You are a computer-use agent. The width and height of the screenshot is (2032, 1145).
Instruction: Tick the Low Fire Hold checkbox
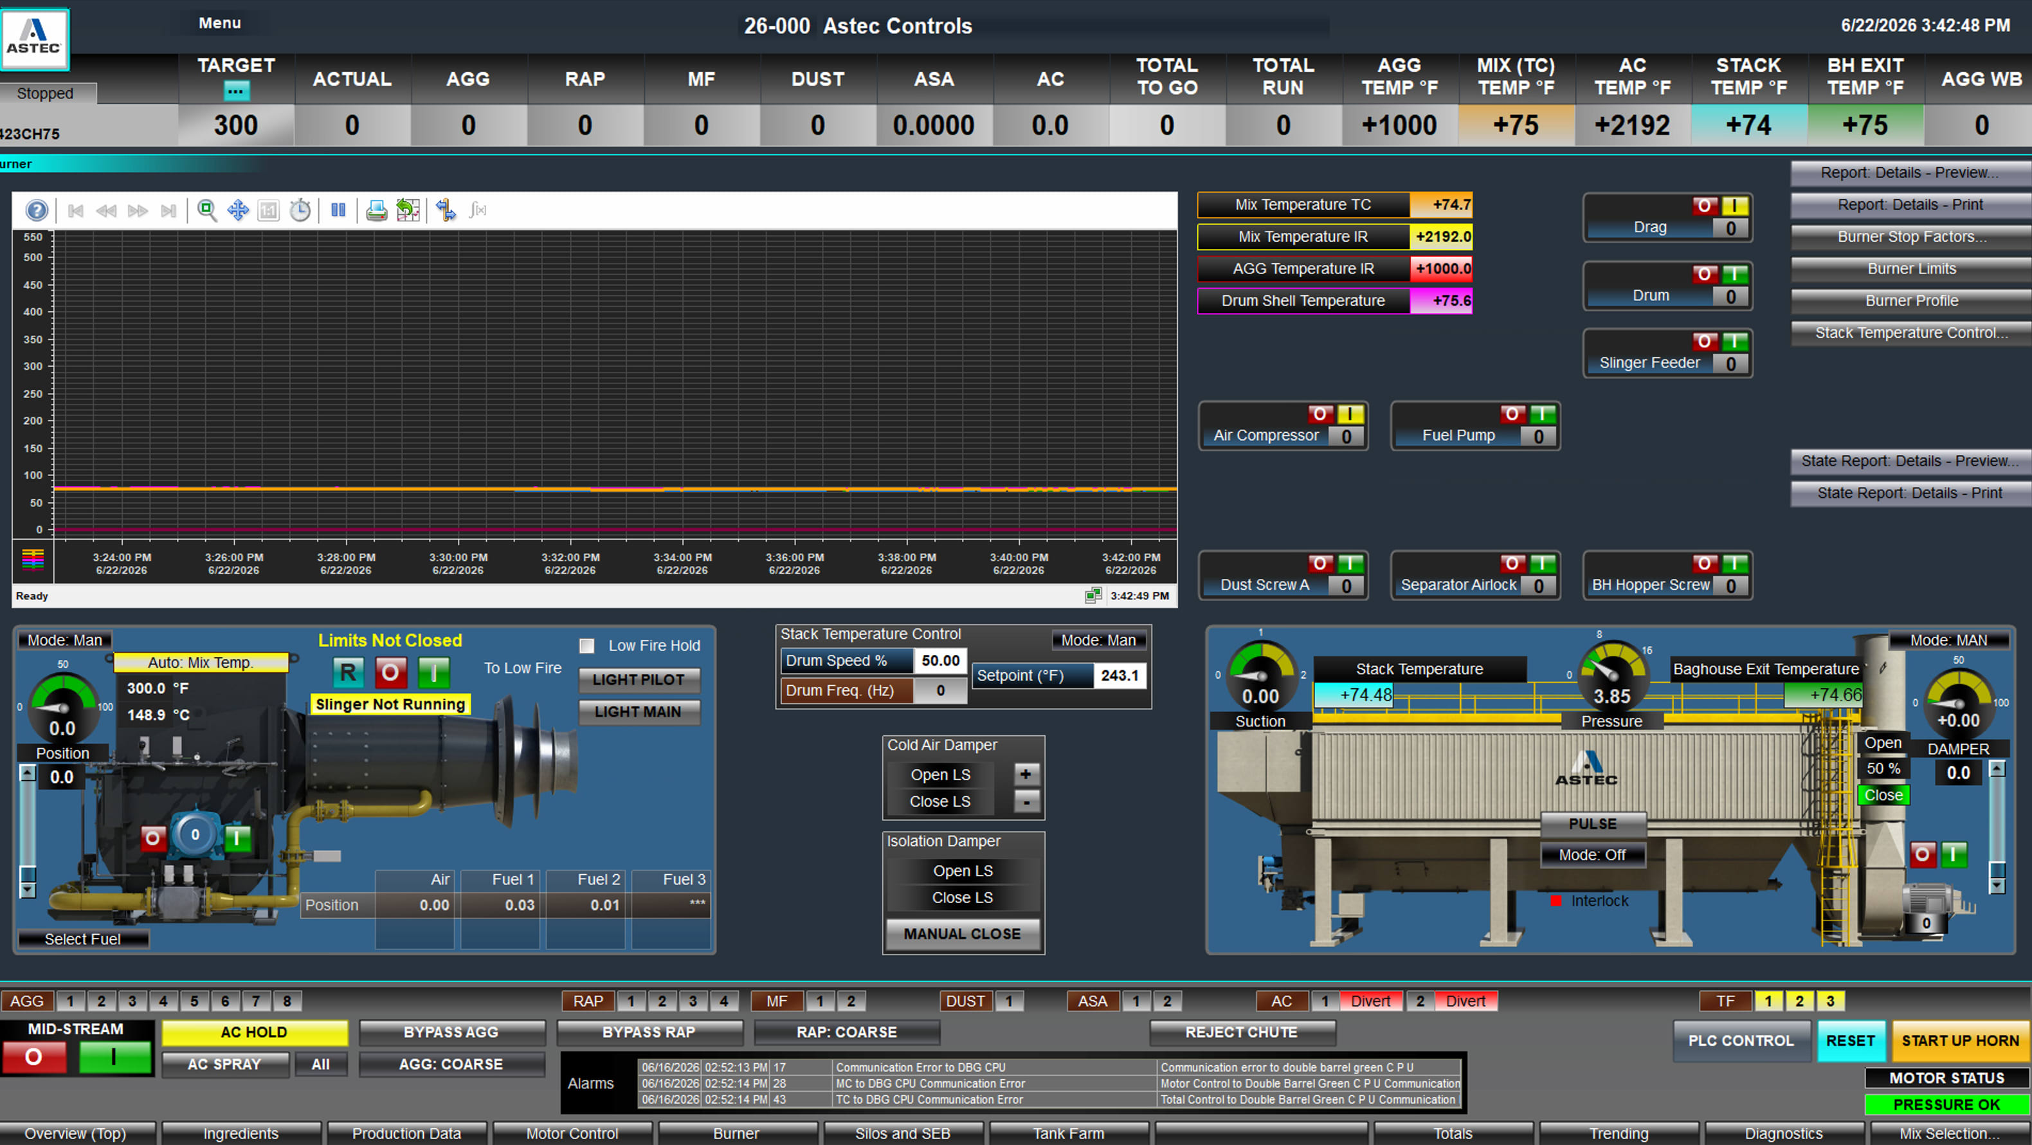[587, 646]
